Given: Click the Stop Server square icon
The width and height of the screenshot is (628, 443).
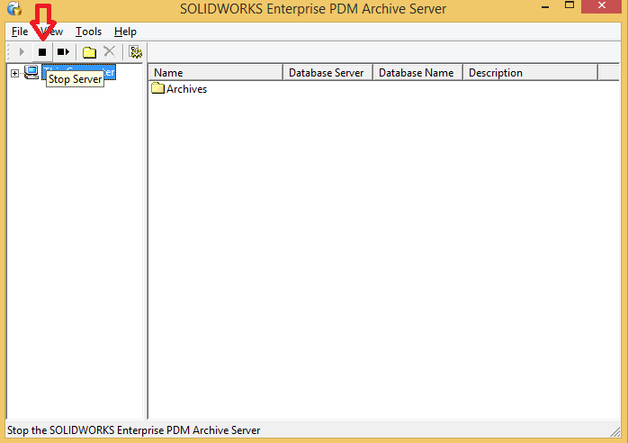Looking at the screenshot, I should coord(42,52).
